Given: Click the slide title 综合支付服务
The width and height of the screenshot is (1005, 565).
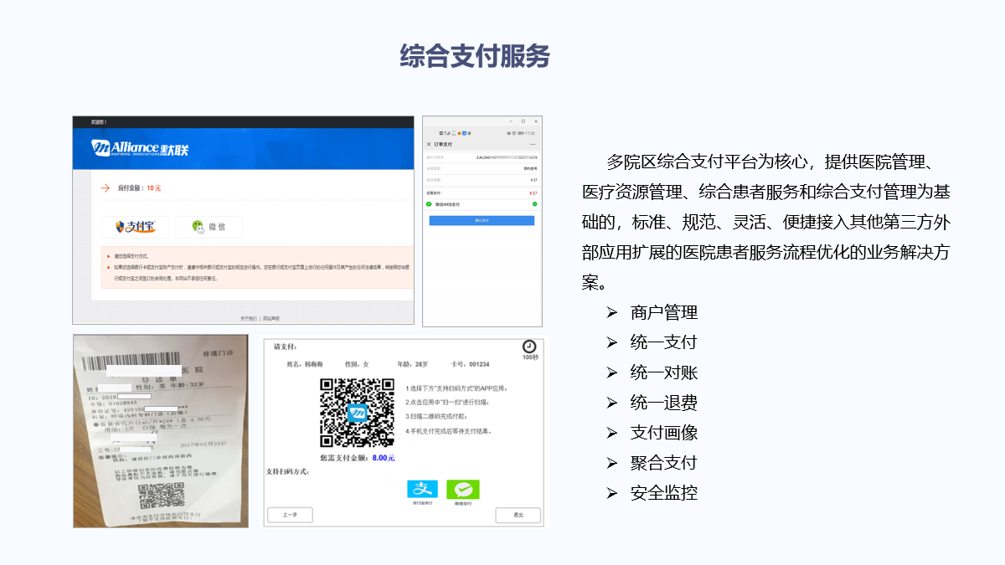Looking at the screenshot, I should click(475, 56).
